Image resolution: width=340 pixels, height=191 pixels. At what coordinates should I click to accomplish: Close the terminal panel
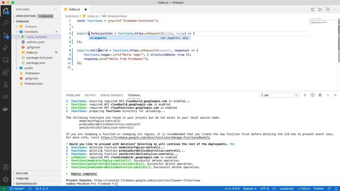(x=335, y=95)
